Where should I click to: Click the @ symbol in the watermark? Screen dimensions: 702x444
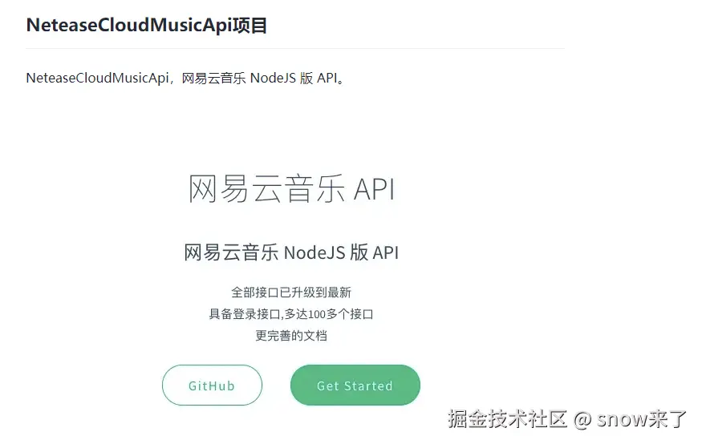[x=582, y=420]
